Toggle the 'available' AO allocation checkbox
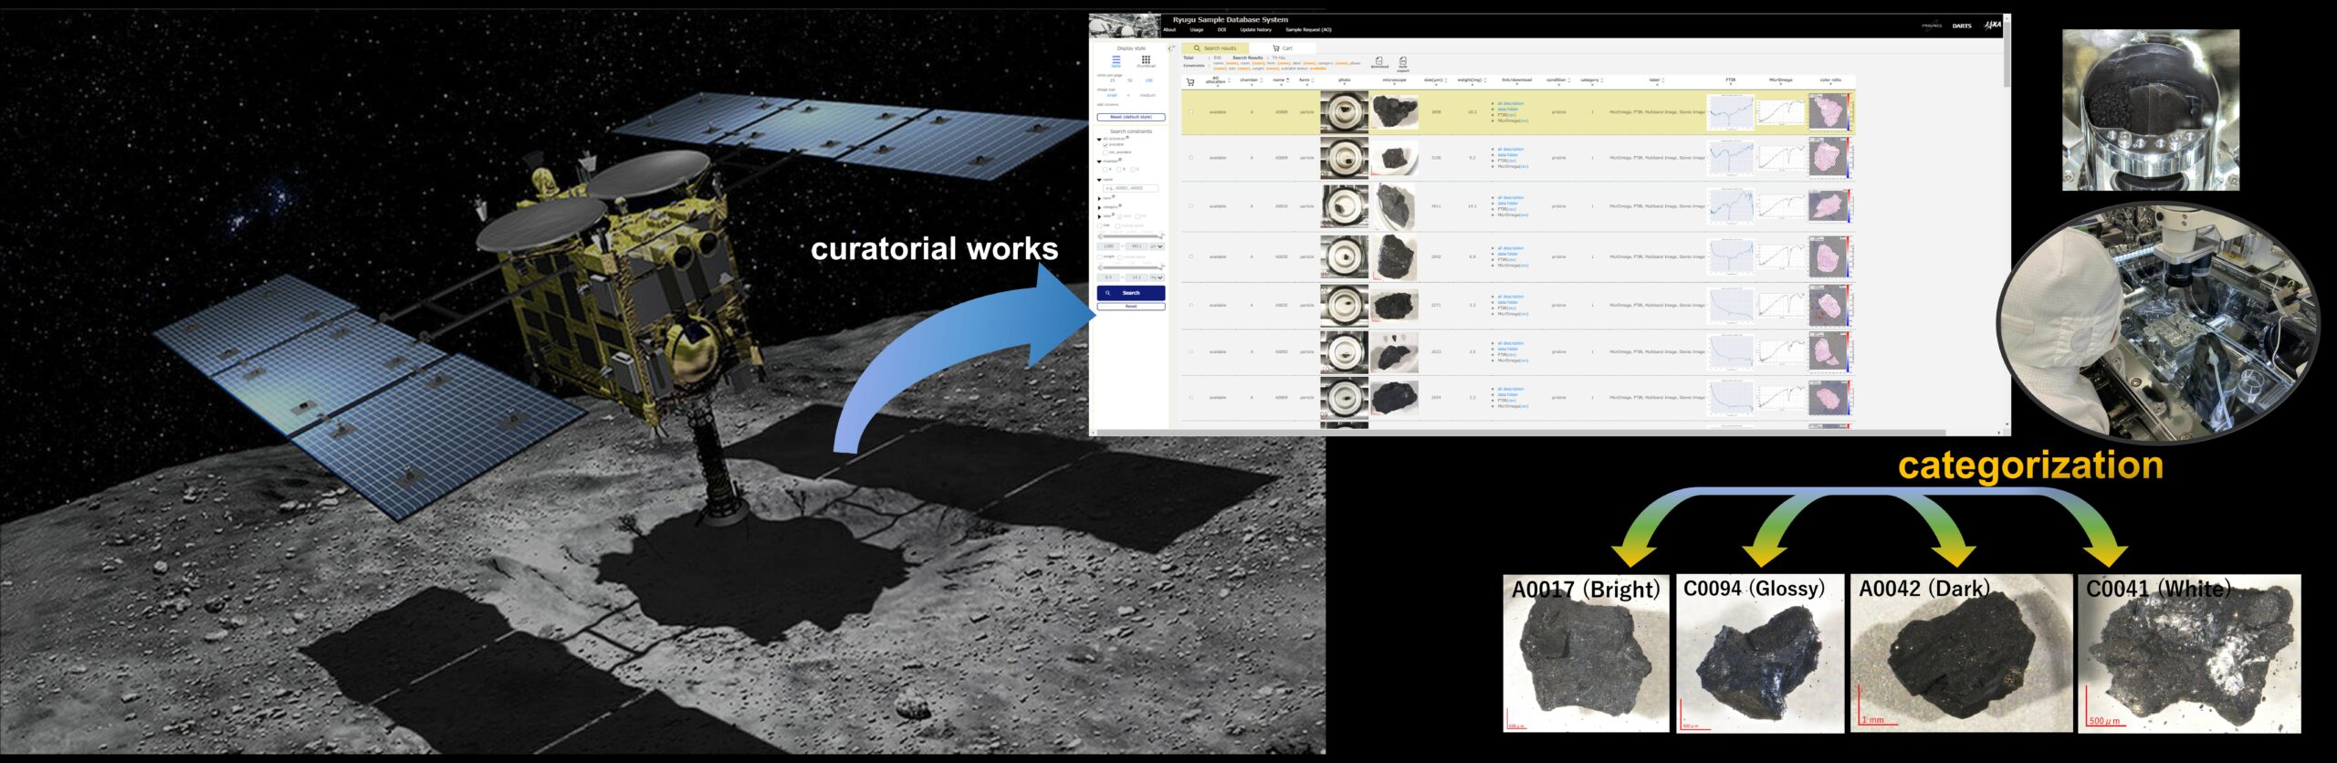This screenshot has width=2337, height=763. pyautogui.click(x=1106, y=145)
